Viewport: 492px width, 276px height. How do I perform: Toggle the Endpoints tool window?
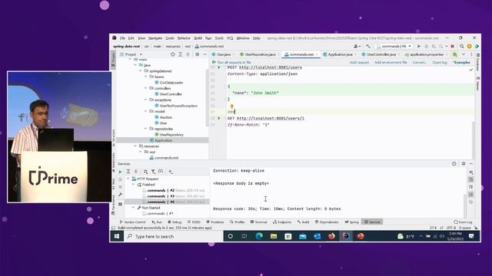coord(282,222)
